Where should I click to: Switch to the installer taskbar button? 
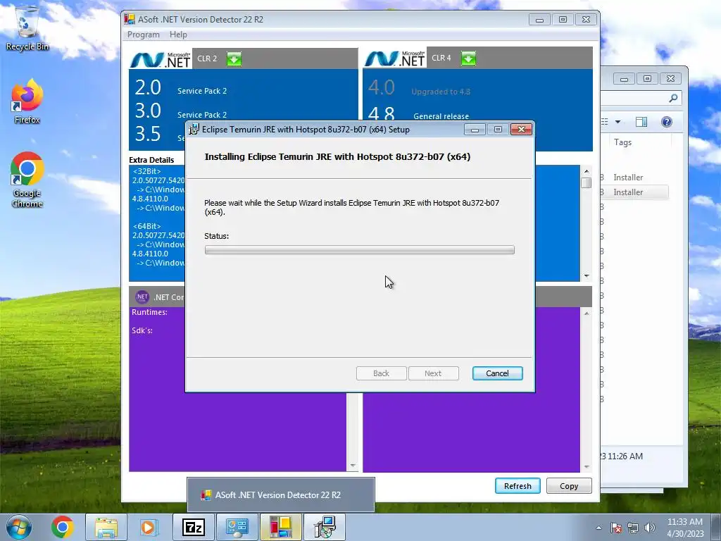click(325, 527)
